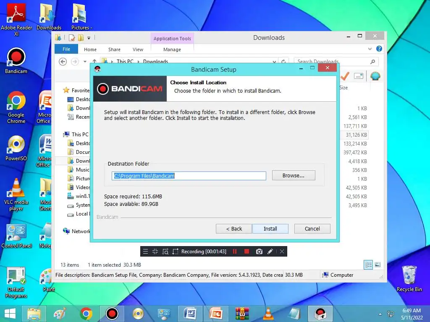The width and height of the screenshot is (430, 322).
Task: Select Application Tools contextual tab
Action: [x=172, y=38]
